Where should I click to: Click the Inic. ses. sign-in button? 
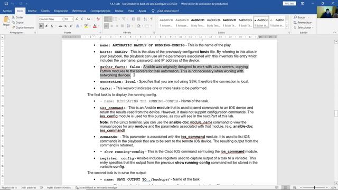[x=289, y=4]
